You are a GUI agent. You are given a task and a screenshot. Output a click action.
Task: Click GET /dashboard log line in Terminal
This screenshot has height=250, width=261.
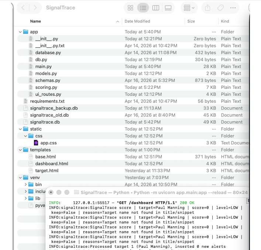click(122, 203)
